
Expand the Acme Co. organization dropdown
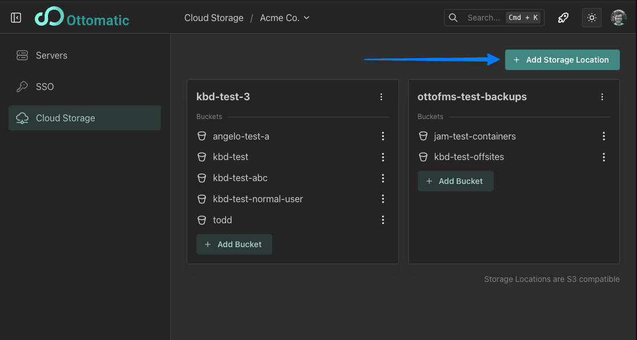285,18
